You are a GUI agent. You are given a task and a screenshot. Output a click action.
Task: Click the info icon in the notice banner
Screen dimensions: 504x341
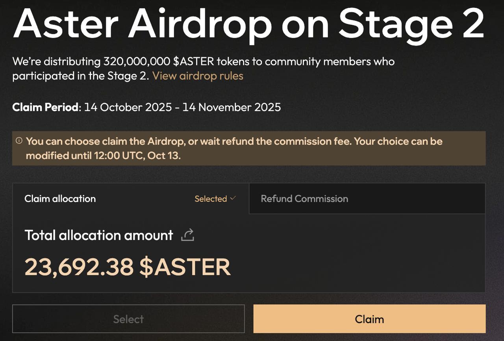(x=19, y=141)
